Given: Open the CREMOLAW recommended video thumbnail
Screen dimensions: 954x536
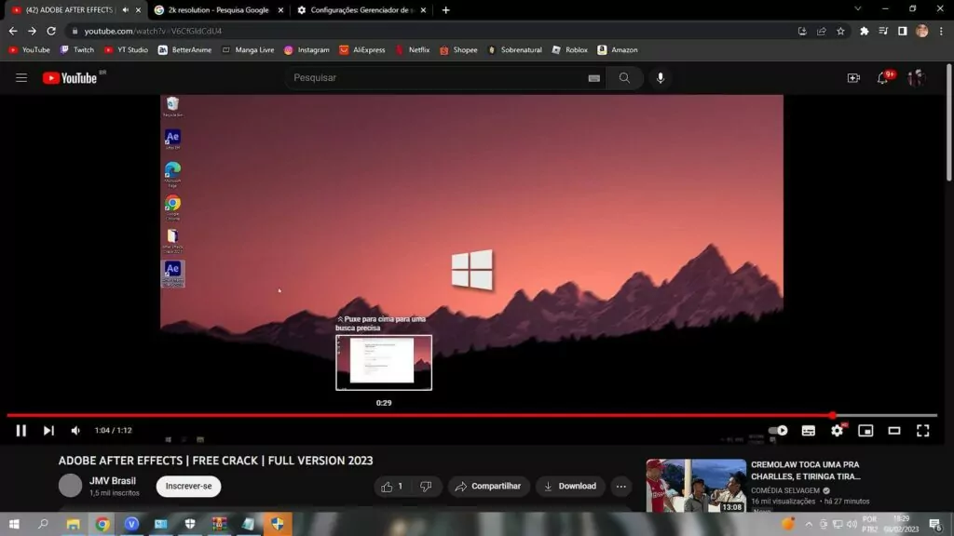Looking at the screenshot, I should 696,486.
